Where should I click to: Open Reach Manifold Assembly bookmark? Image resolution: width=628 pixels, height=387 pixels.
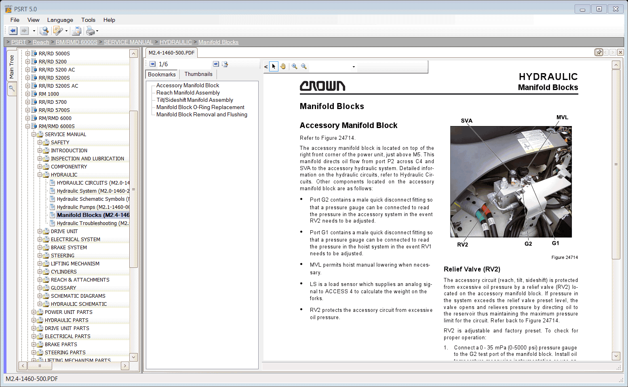tap(188, 93)
